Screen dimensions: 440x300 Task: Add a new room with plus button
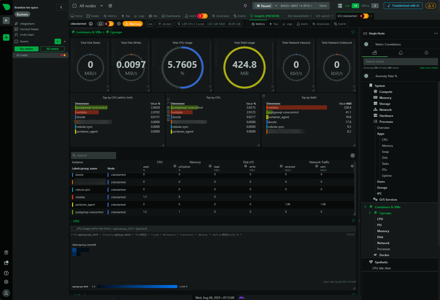tap(58, 41)
